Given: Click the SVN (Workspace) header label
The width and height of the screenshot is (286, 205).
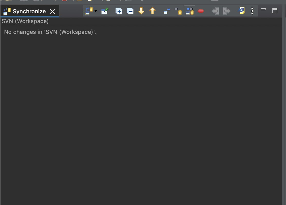Looking at the screenshot, I should coord(25,21).
